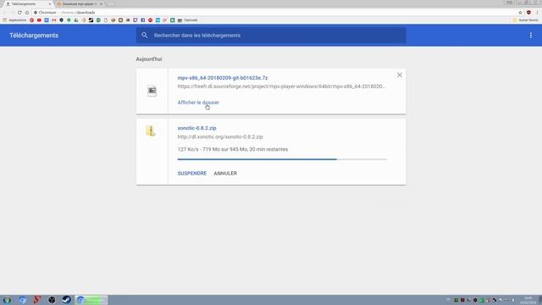Remove the mpv download entry with X

(399, 75)
